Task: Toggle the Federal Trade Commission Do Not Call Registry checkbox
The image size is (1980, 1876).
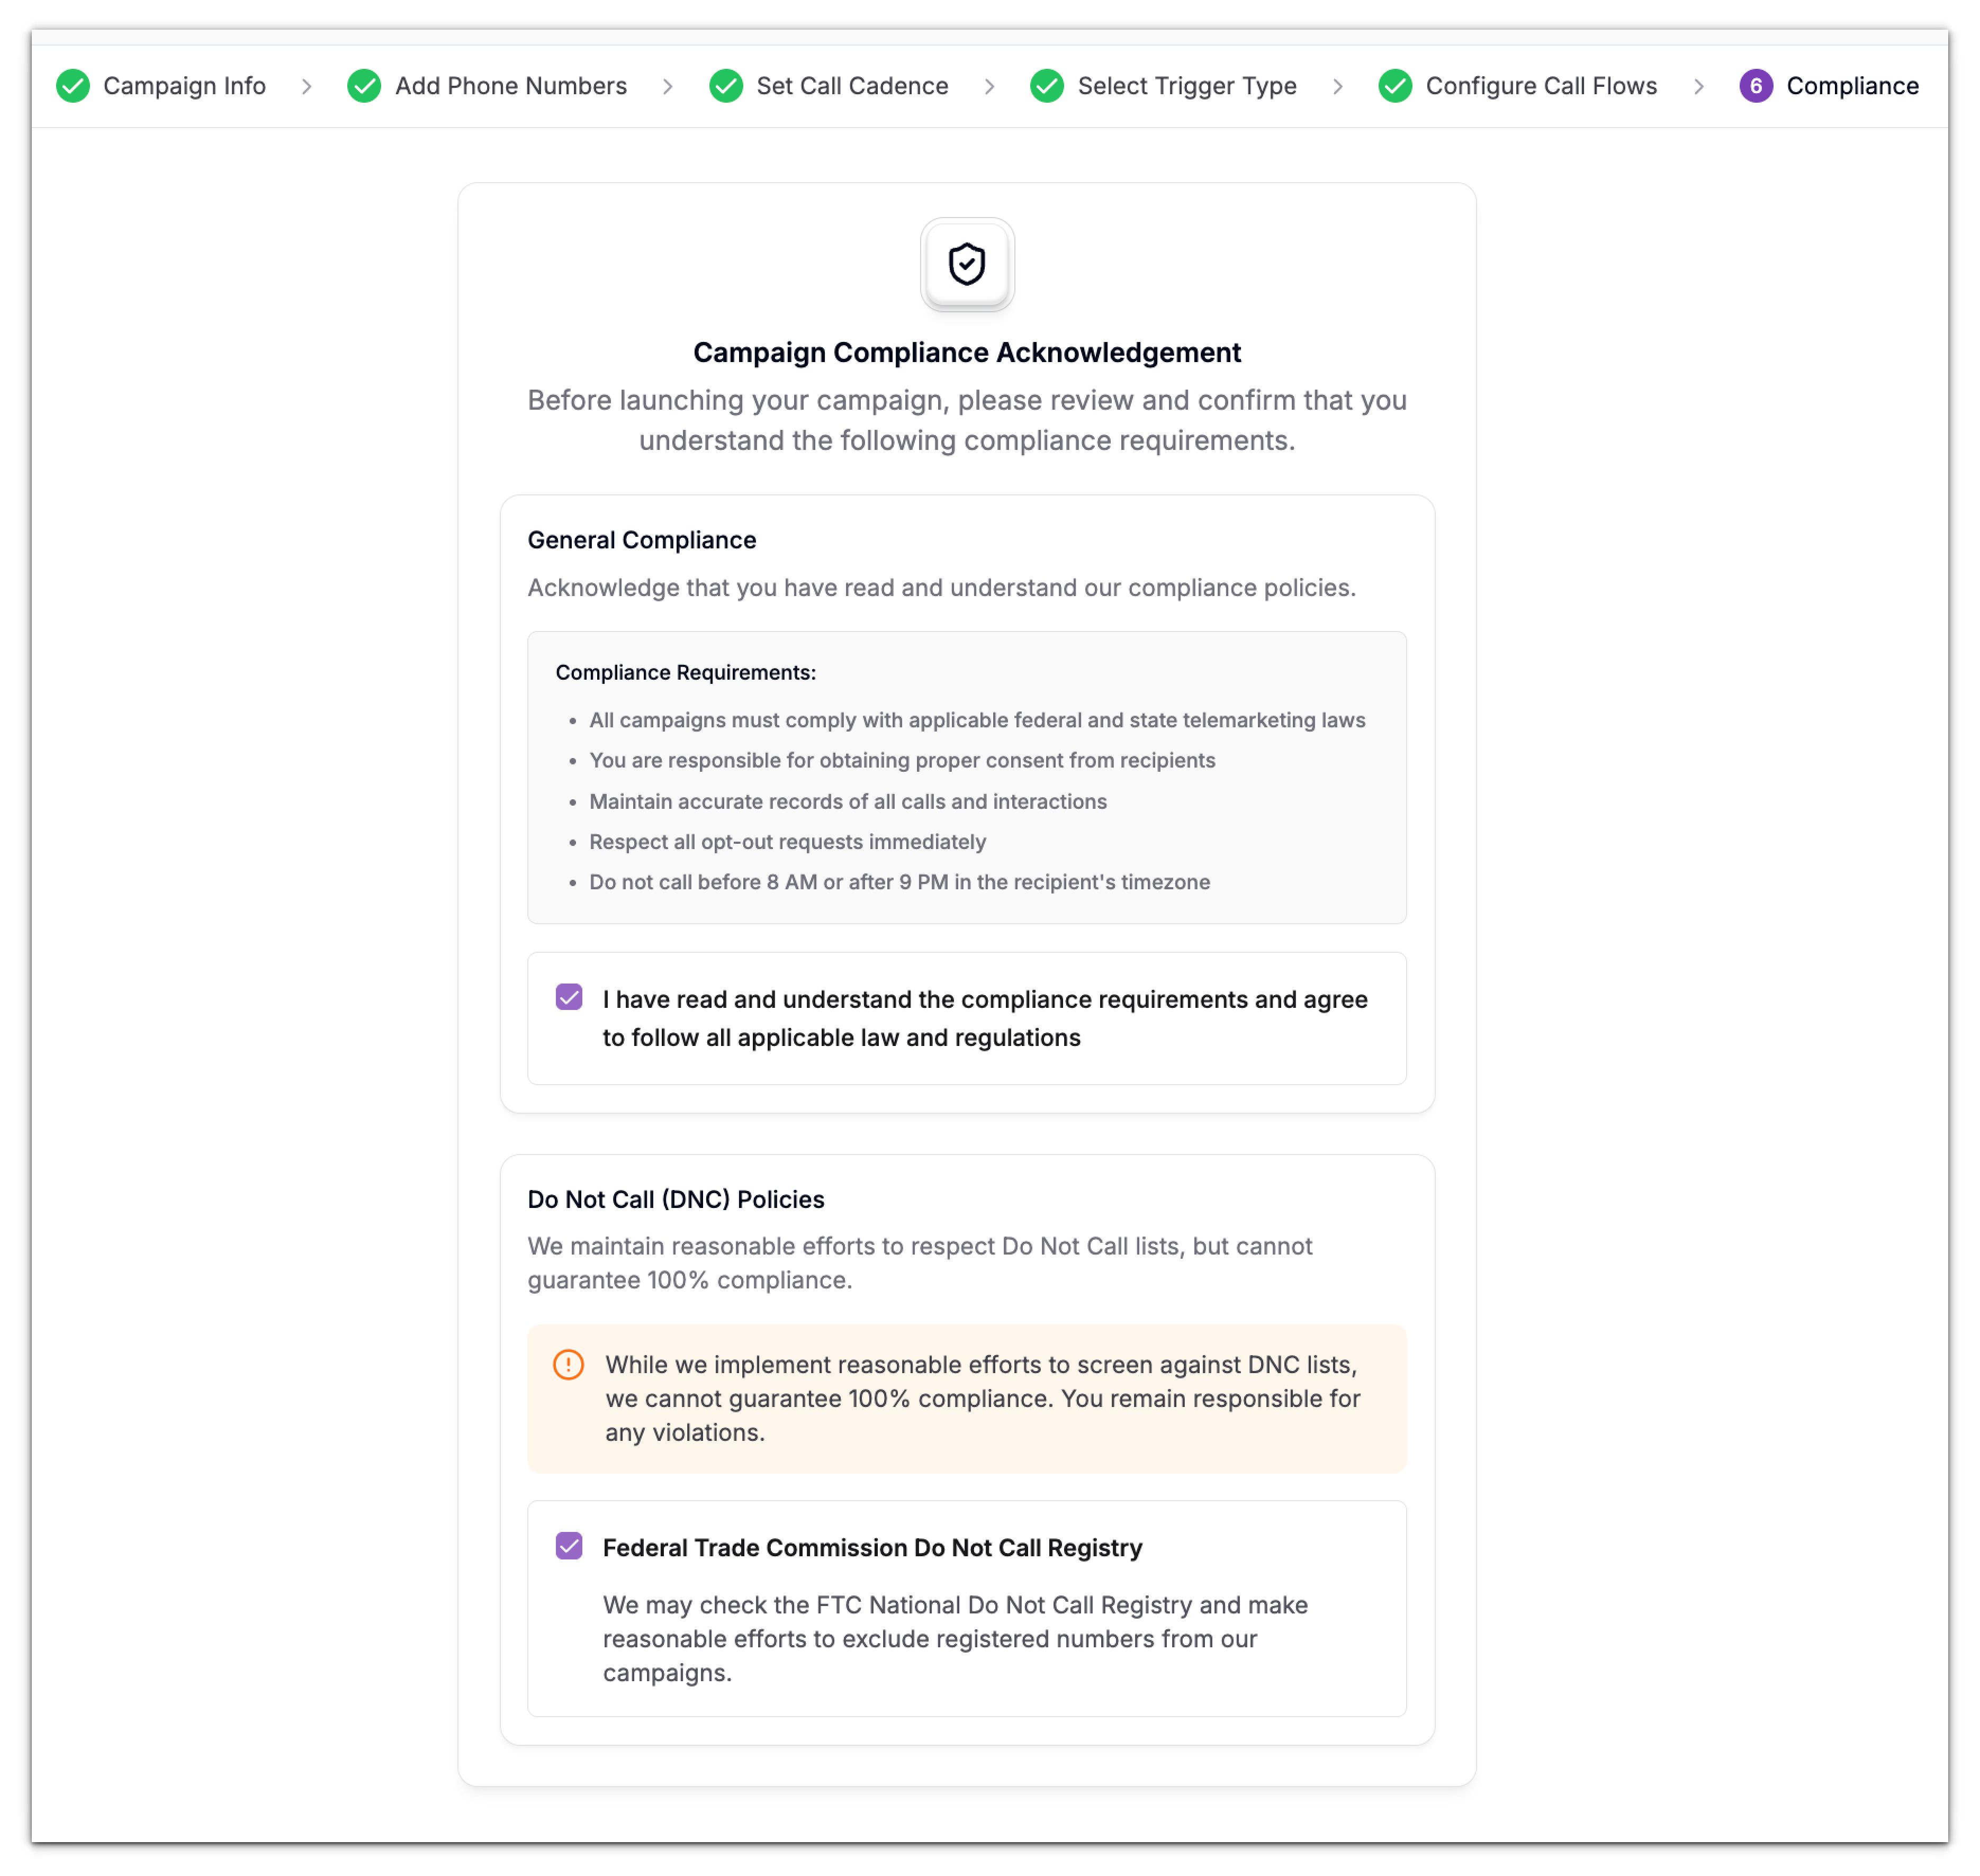Action: tap(570, 1546)
